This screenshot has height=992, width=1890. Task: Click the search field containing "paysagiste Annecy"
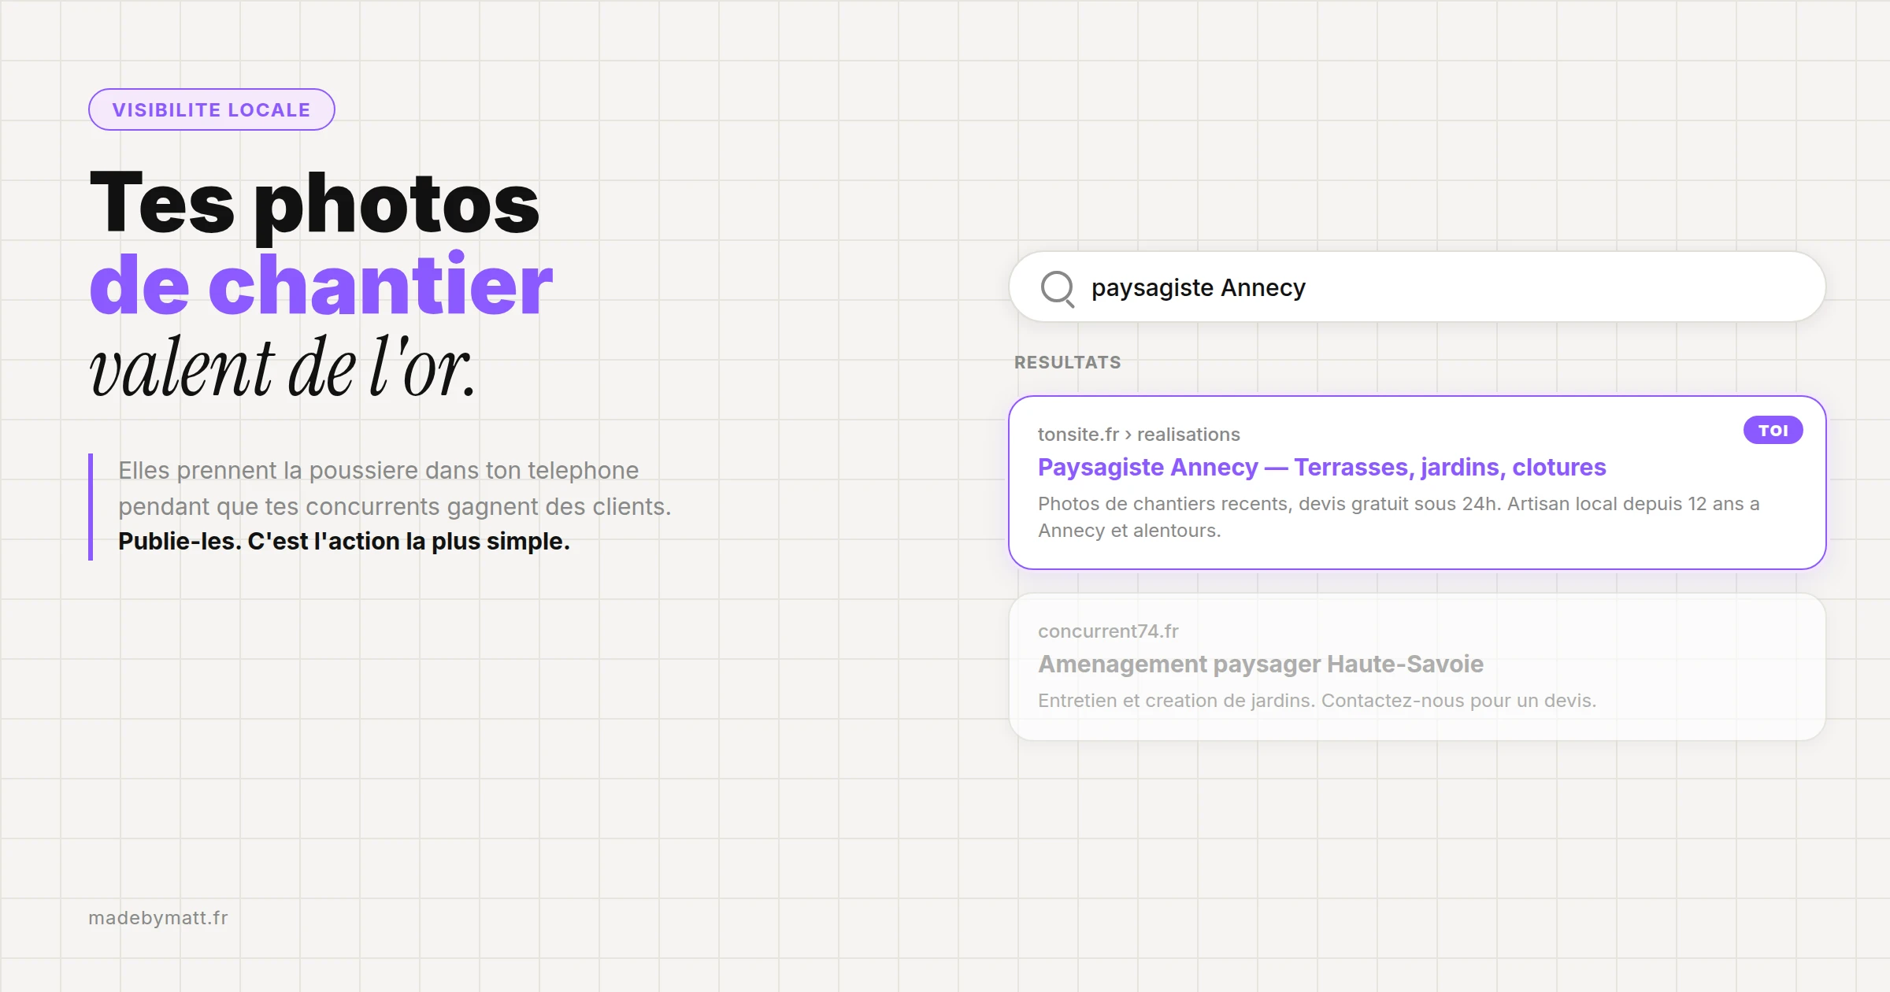(x=1417, y=287)
